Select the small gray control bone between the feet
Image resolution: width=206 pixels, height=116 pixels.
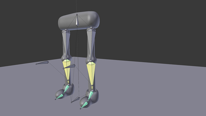pyautogui.click(x=76, y=100)
